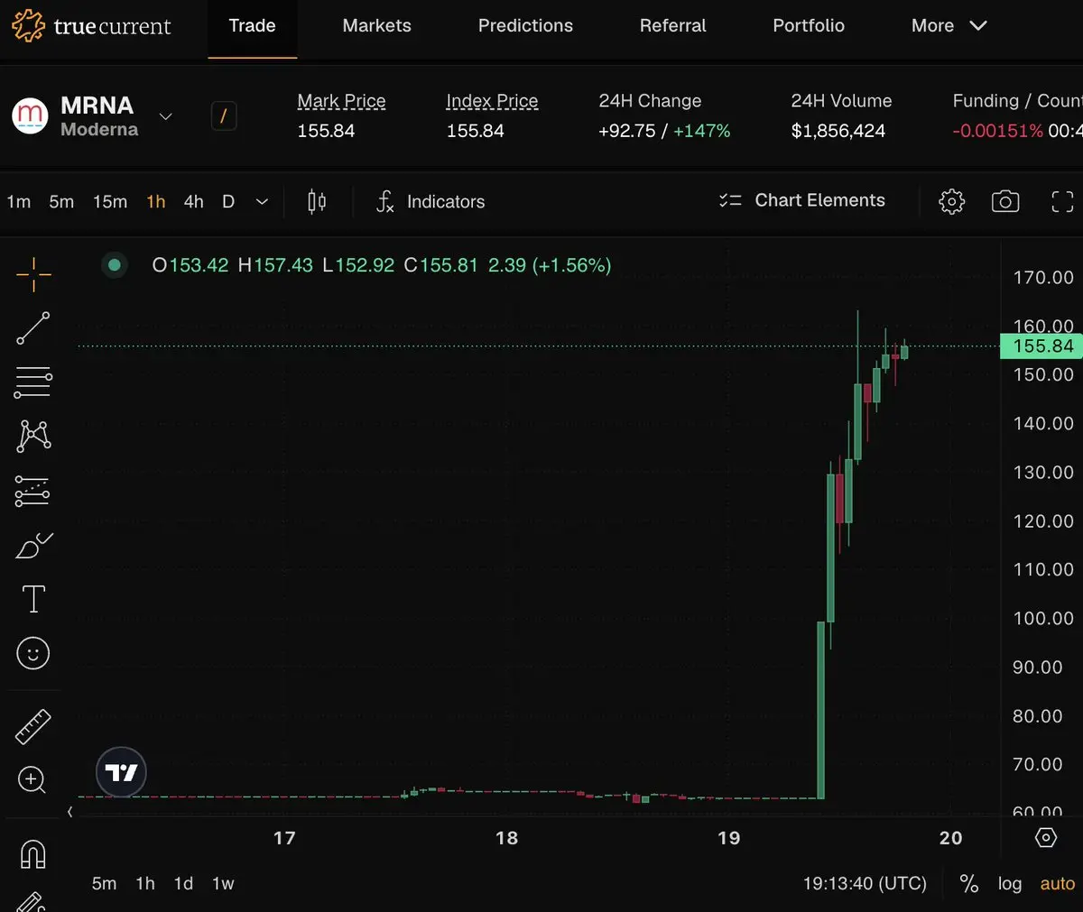Screen dimensions: 1083x912
Task: Click the Index Price label
Action: 492,101
